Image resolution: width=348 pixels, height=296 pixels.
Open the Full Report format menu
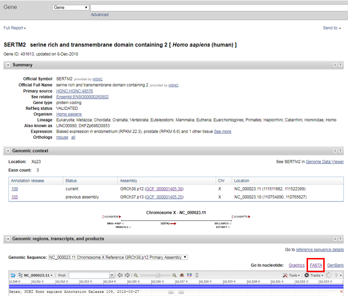tap(15, 28)
